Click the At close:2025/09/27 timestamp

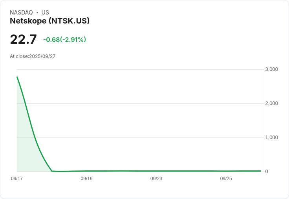[x=33, y=56]
